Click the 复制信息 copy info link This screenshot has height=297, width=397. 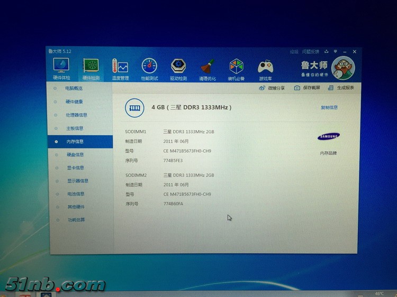[x=329, y=108]
